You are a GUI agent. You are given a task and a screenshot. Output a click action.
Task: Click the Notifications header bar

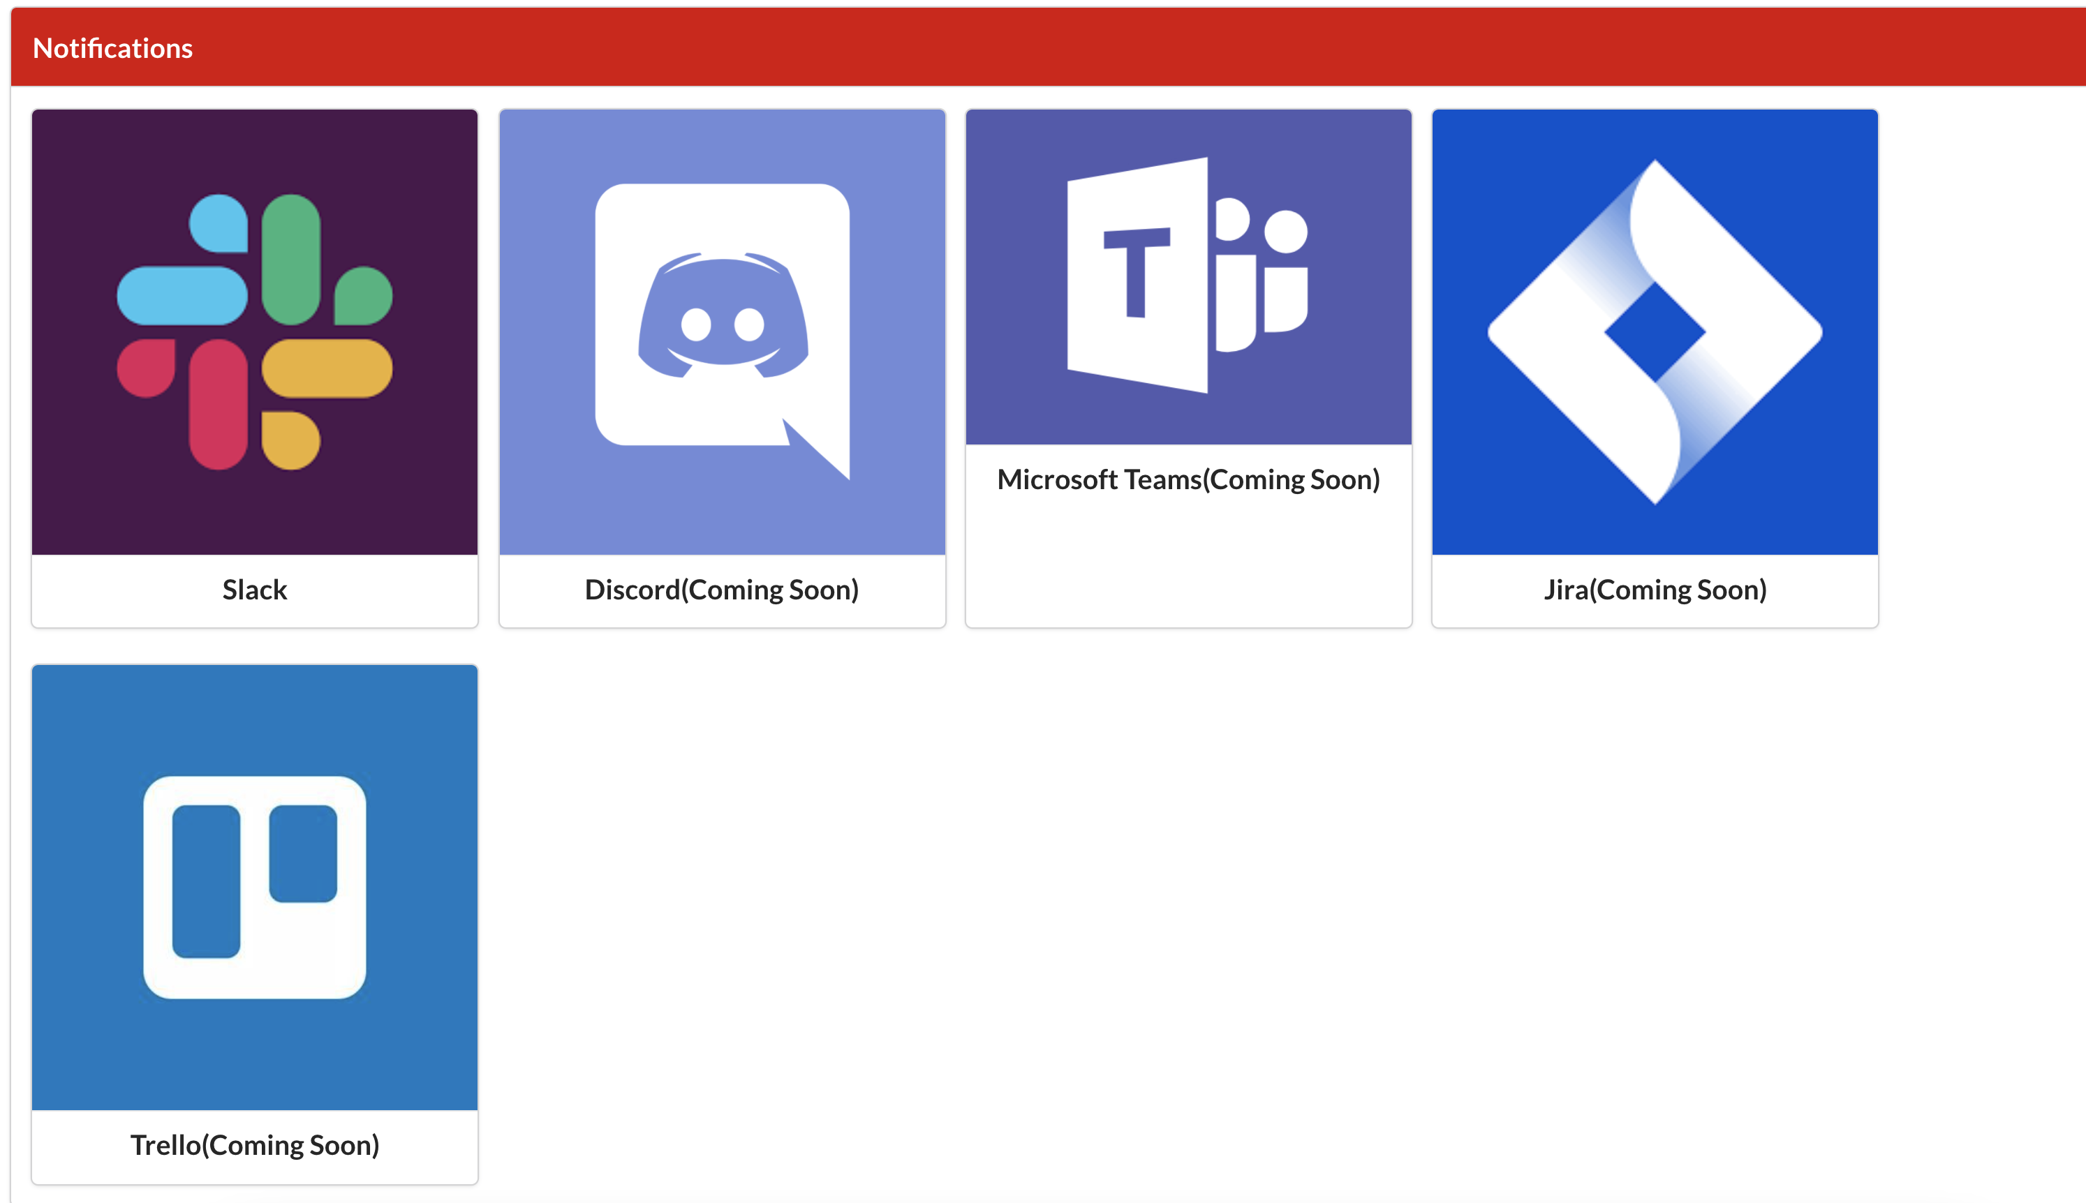[x=1043, y=47]
